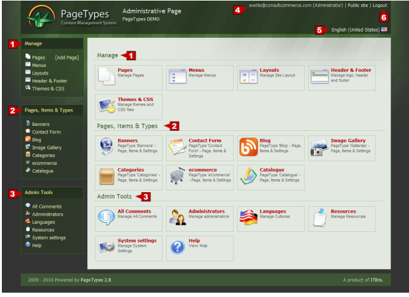Click the Header & Footer tile icon

click(319, 76)
